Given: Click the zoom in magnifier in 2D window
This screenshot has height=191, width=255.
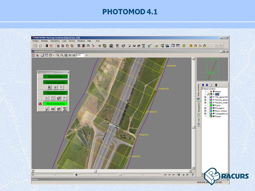Looking at the screenshot, I should point(58,55).
